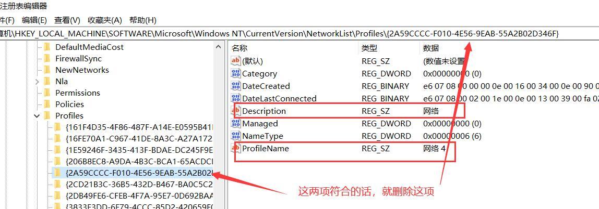Image resolution: width=599 pixels, height=209 pixels.
Task: Collapse the Profiles tree node
Action: point(38,115)
